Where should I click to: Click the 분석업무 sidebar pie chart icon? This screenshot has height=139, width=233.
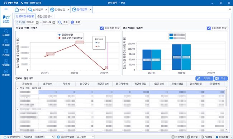[x=6, y=41]
